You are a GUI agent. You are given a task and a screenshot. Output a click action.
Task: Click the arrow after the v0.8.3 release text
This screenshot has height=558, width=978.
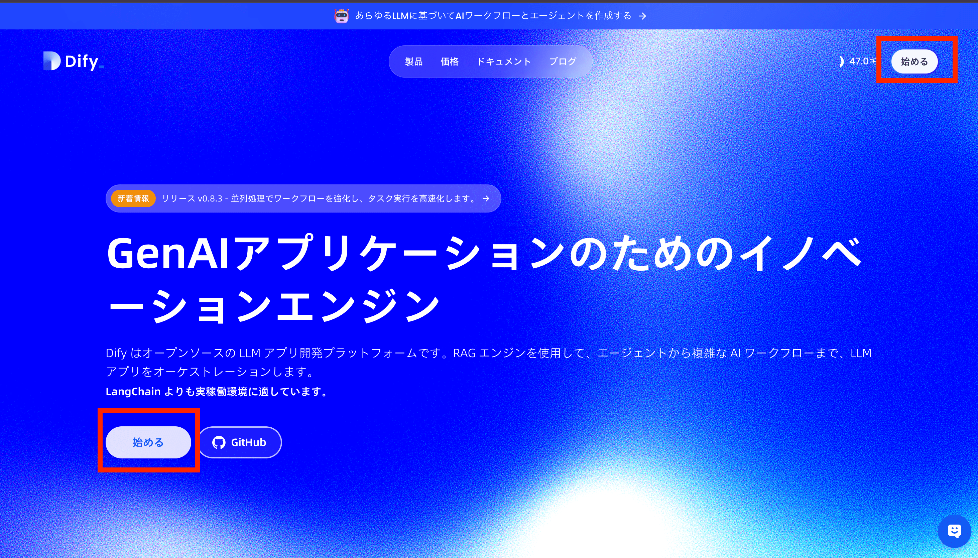[486, 198]
